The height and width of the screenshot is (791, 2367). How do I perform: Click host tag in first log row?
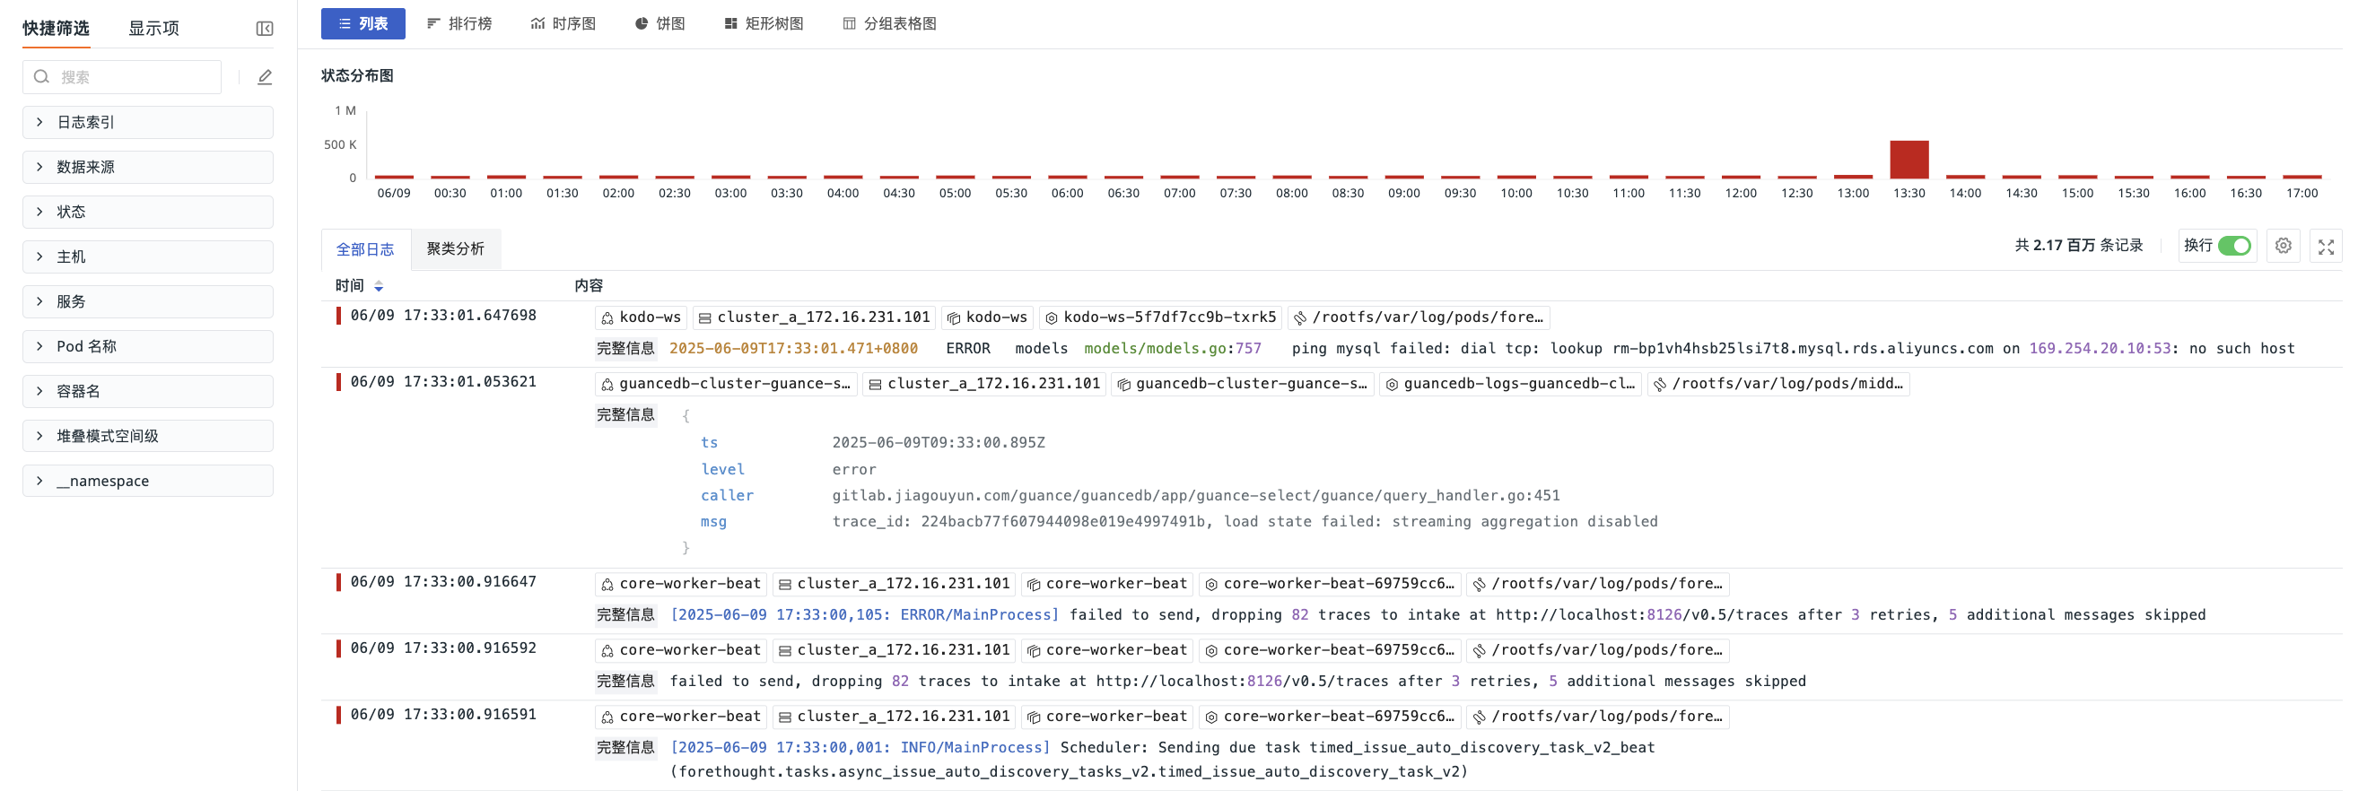814,317
